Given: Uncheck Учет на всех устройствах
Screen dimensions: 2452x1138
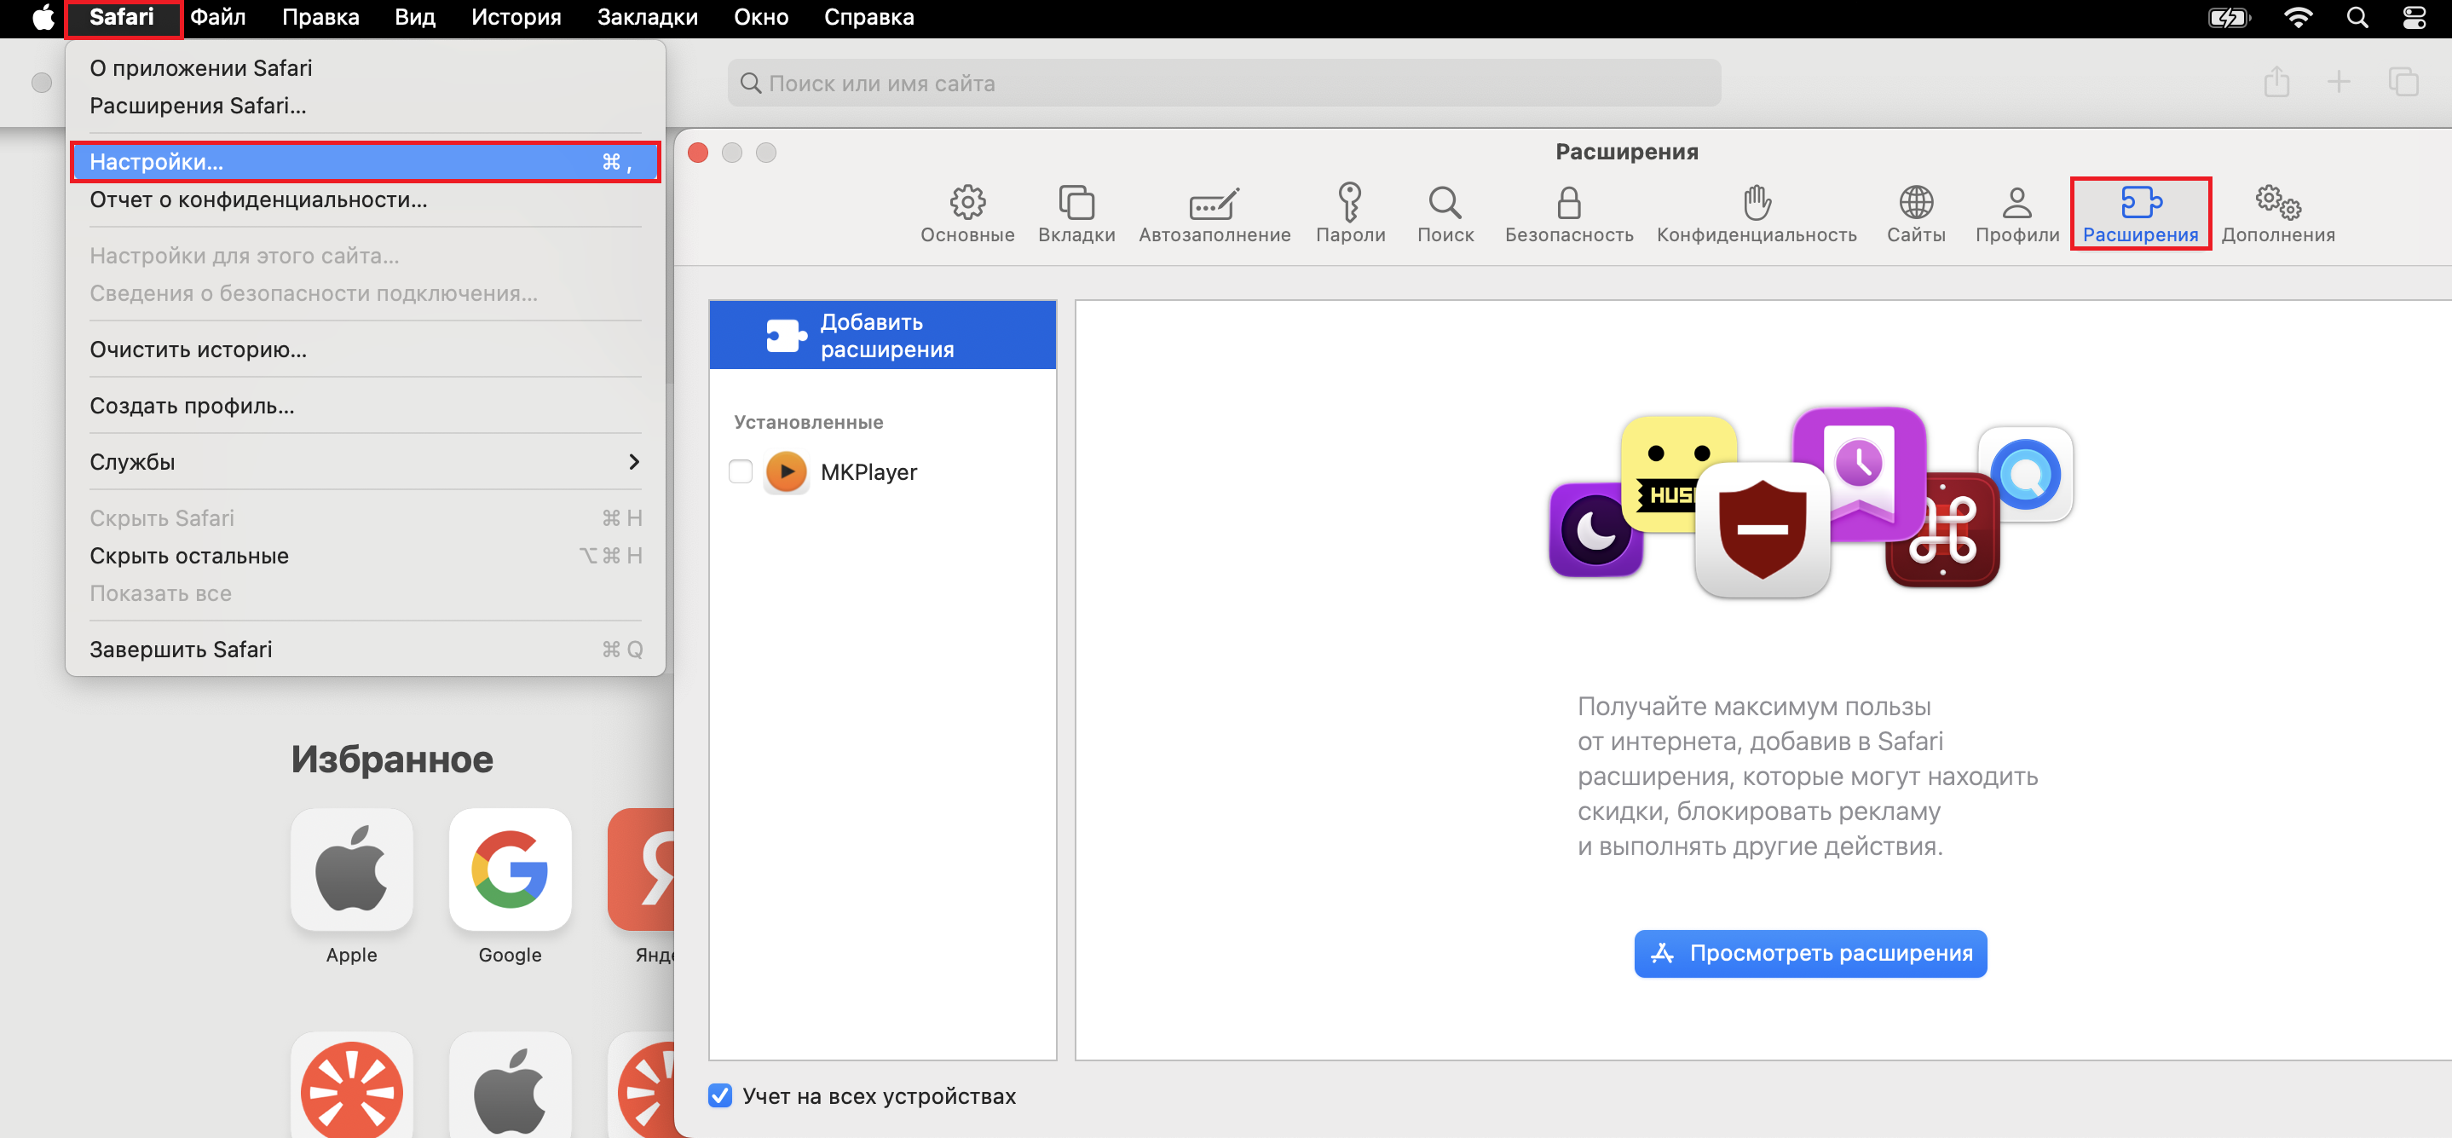Looking at the screenshot, I should (720, 1095).
